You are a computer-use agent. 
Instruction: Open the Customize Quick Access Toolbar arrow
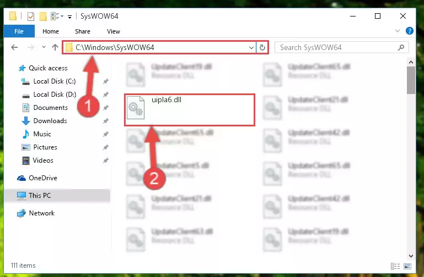point(69,17)
